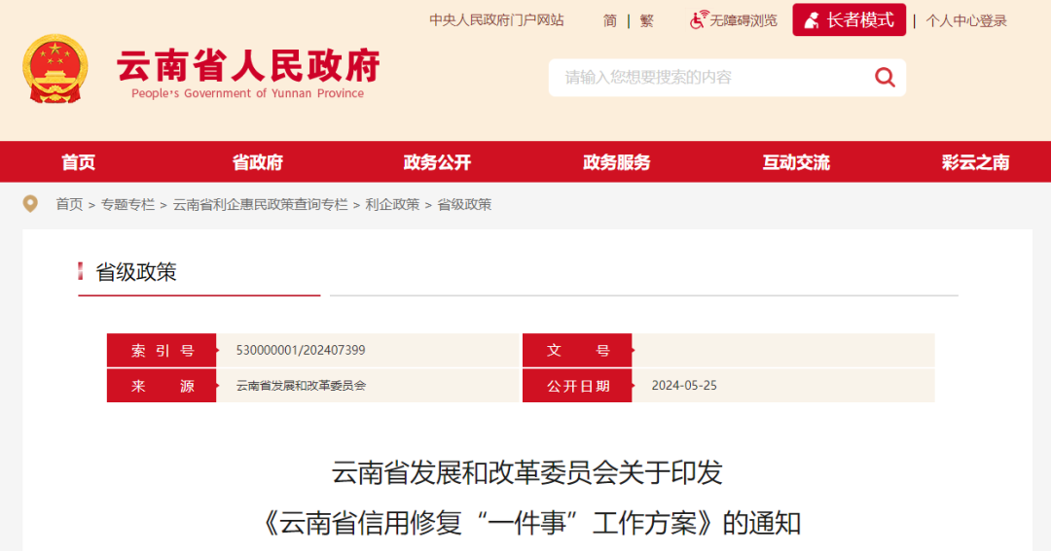The image size is (1051, 551).
Task: Switch to traditional Chinese 繁
Action: point(647,20)
